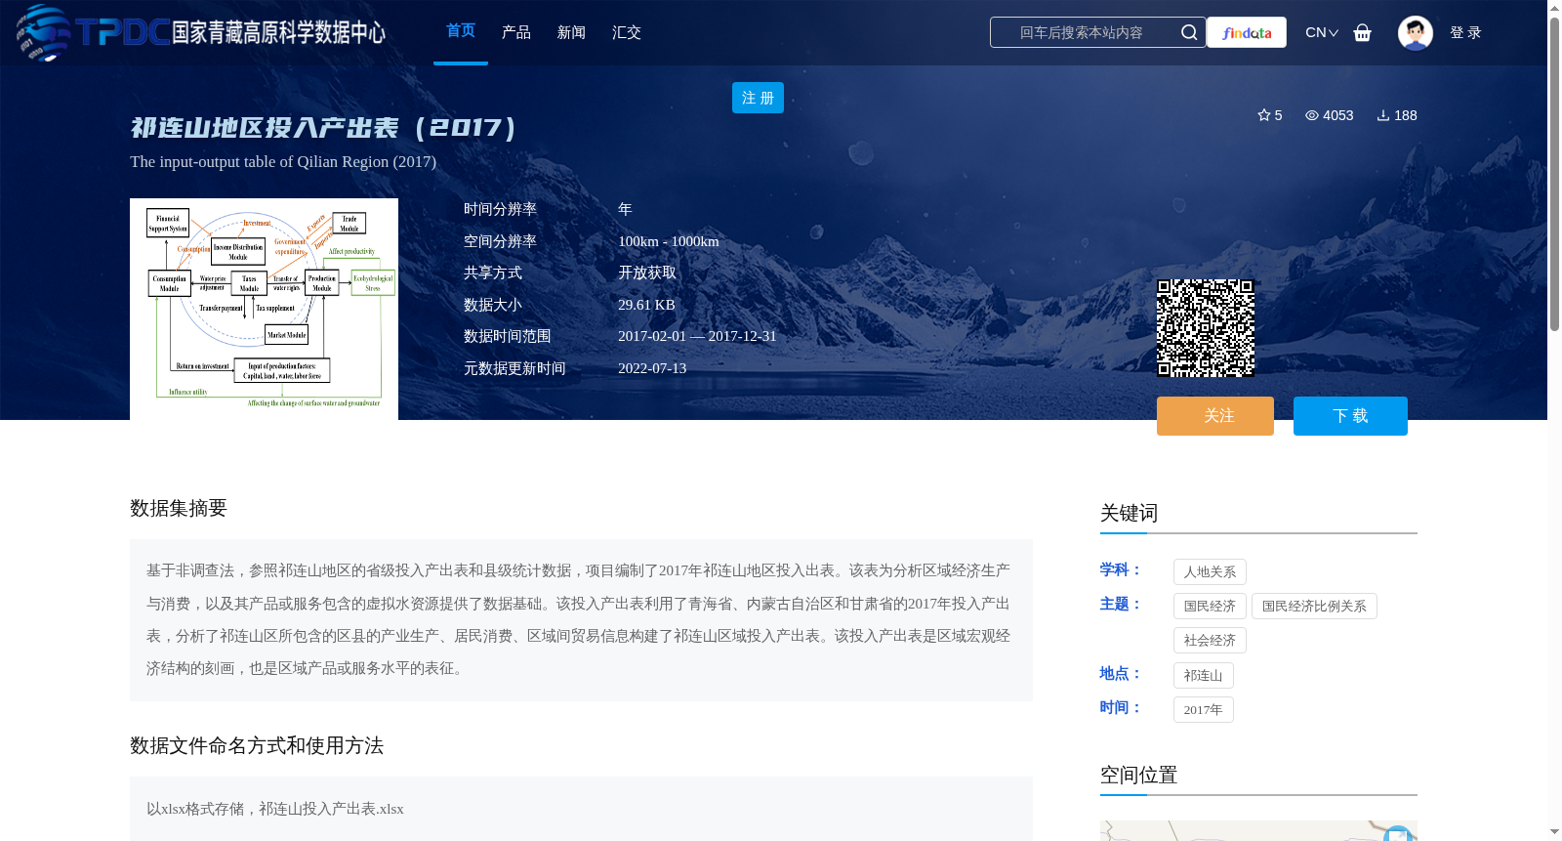Image resolution: width=1562 pixels, height=841 pixels.
Task: Click the 开放获取 sharing value
Action: click(x=647, y=273)
